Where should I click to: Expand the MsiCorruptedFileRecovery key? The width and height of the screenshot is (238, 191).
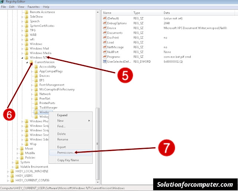pyautogui.click(x=32, y=90)
